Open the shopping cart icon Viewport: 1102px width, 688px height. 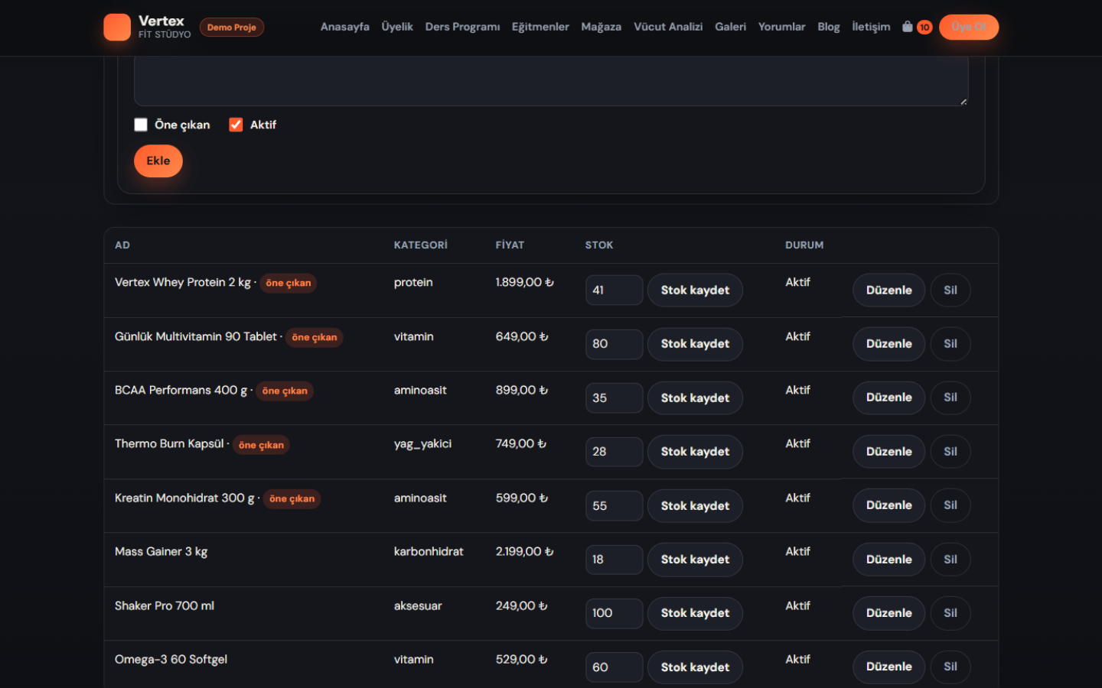[x=908, y=27]
